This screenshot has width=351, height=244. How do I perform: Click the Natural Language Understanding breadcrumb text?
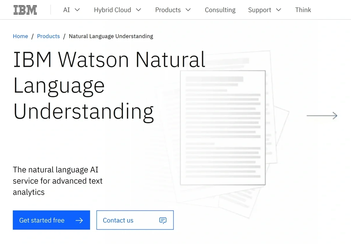tap(111, 36)
